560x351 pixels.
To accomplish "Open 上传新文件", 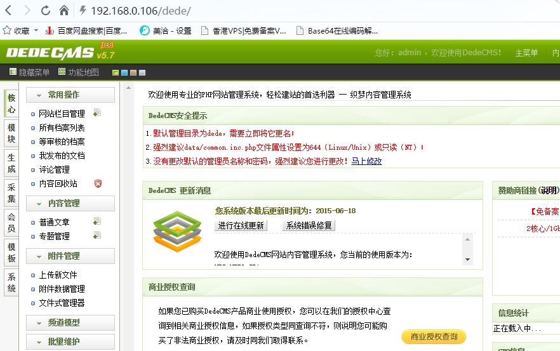I will click(x=58, y=275).
